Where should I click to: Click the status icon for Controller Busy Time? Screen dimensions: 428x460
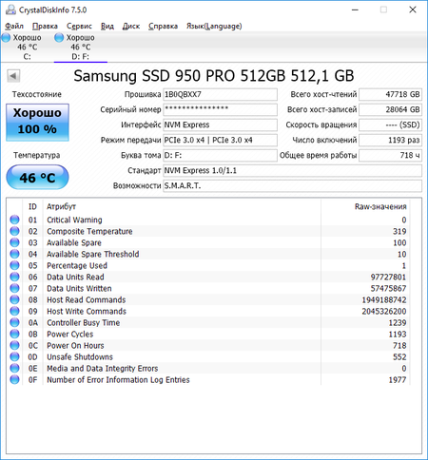(14, 322)
